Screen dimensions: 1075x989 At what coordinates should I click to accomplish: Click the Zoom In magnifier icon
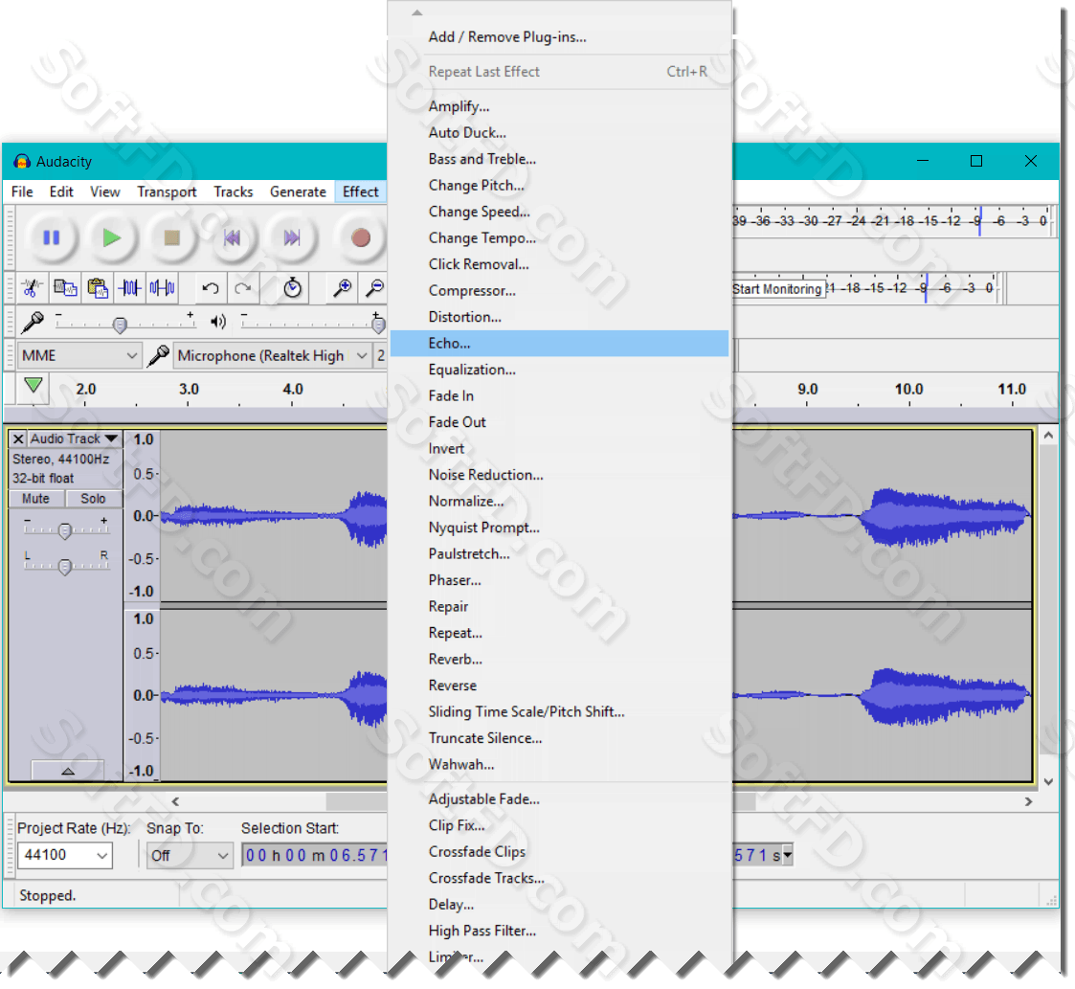tap(342, 288)
